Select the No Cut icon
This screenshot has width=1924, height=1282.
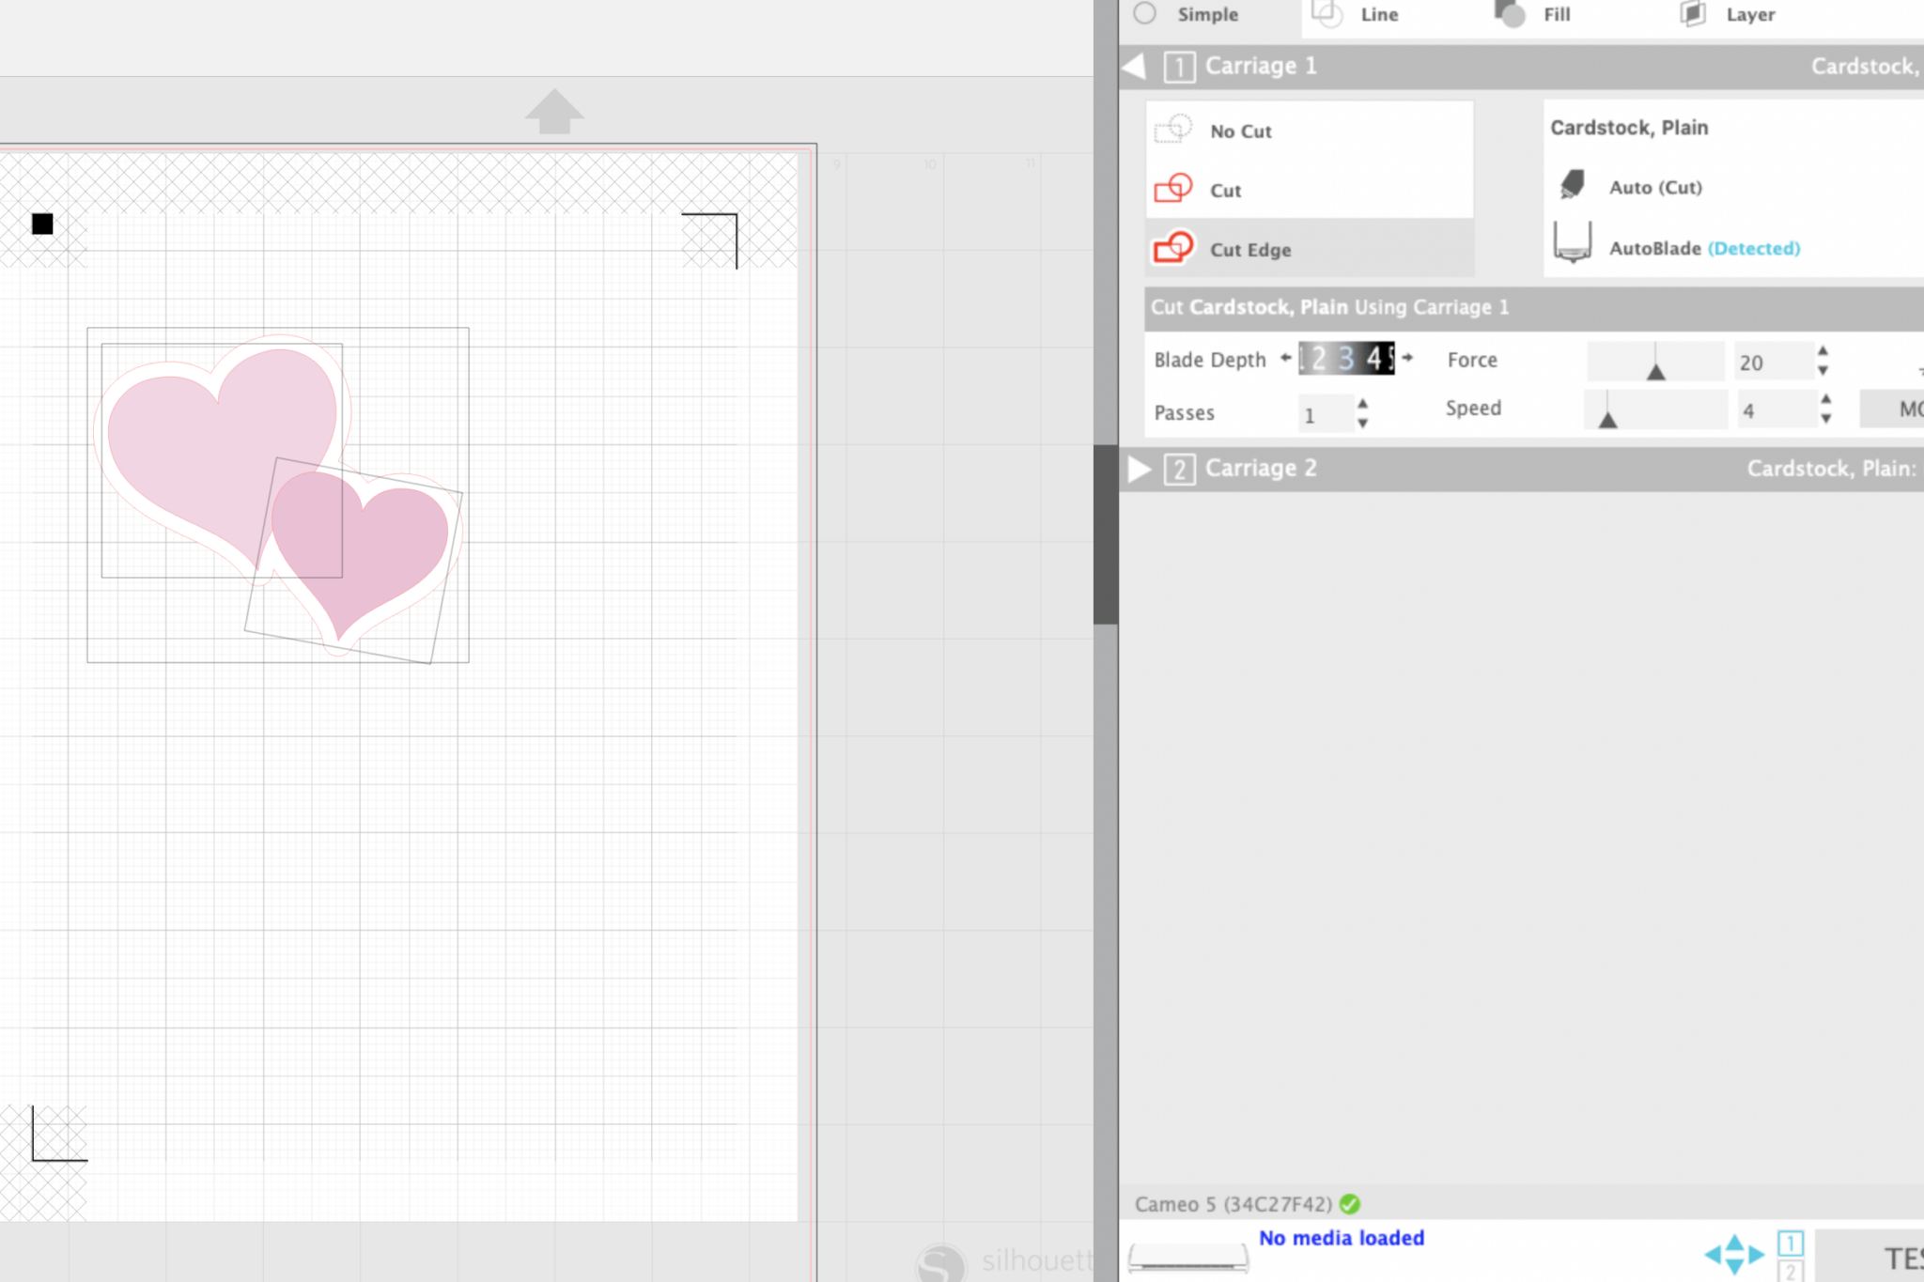click(x=1172, y=130)
